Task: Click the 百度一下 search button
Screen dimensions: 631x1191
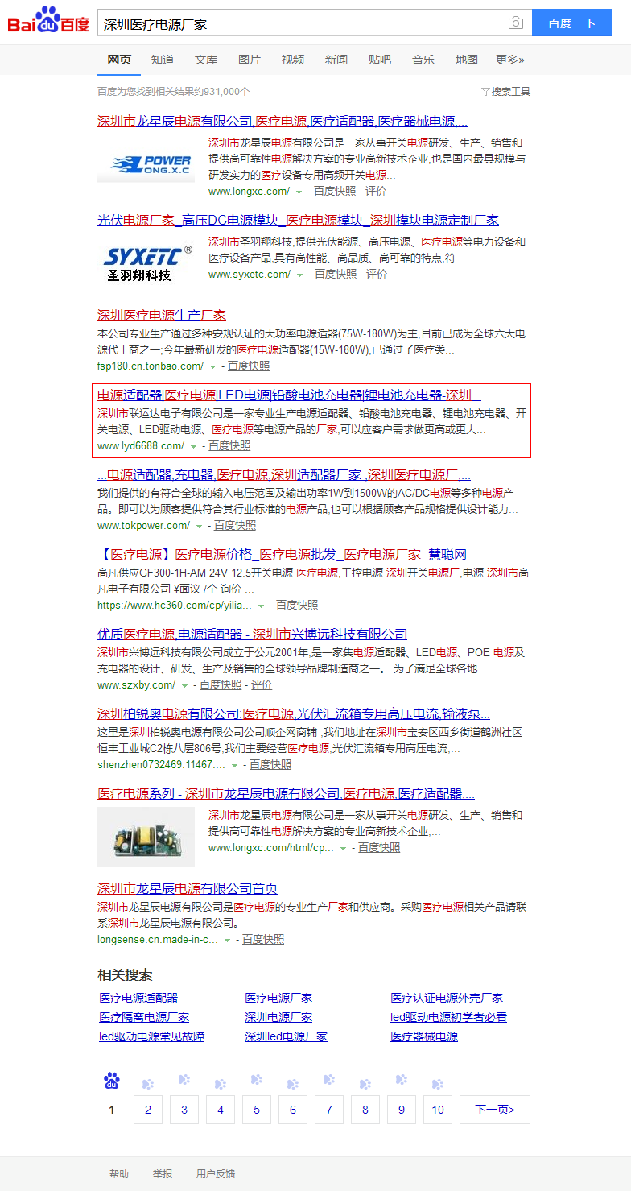Action: 572,23
